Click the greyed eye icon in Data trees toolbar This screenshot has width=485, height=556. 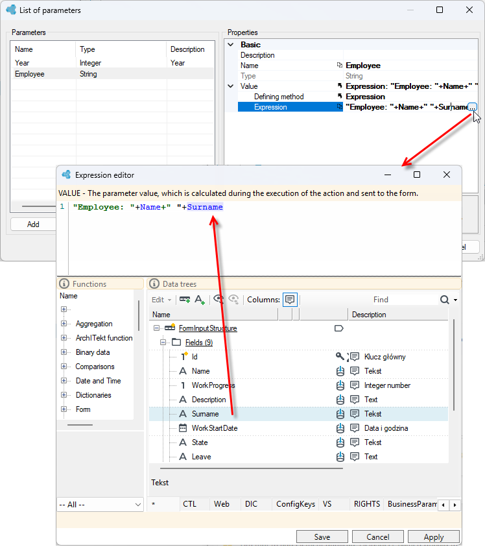pos(233,300)
